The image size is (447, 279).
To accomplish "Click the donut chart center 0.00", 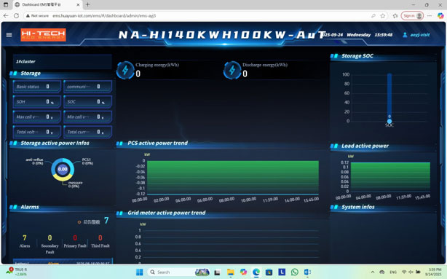I will click(x=63, y=169).
